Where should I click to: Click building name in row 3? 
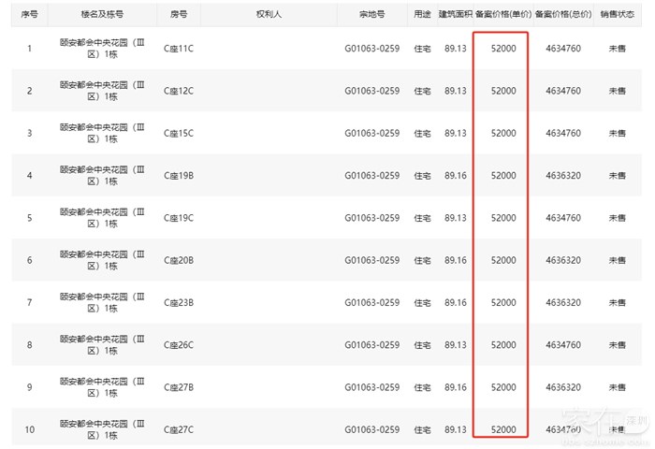click(101, 133)
